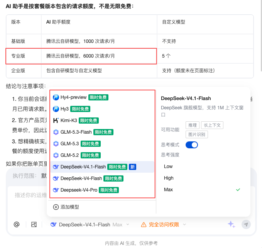Screen dimensions: 262x248
Task: Click cell 腾讯云自研模型，6000 次请求/月
Action: point(99,56)
